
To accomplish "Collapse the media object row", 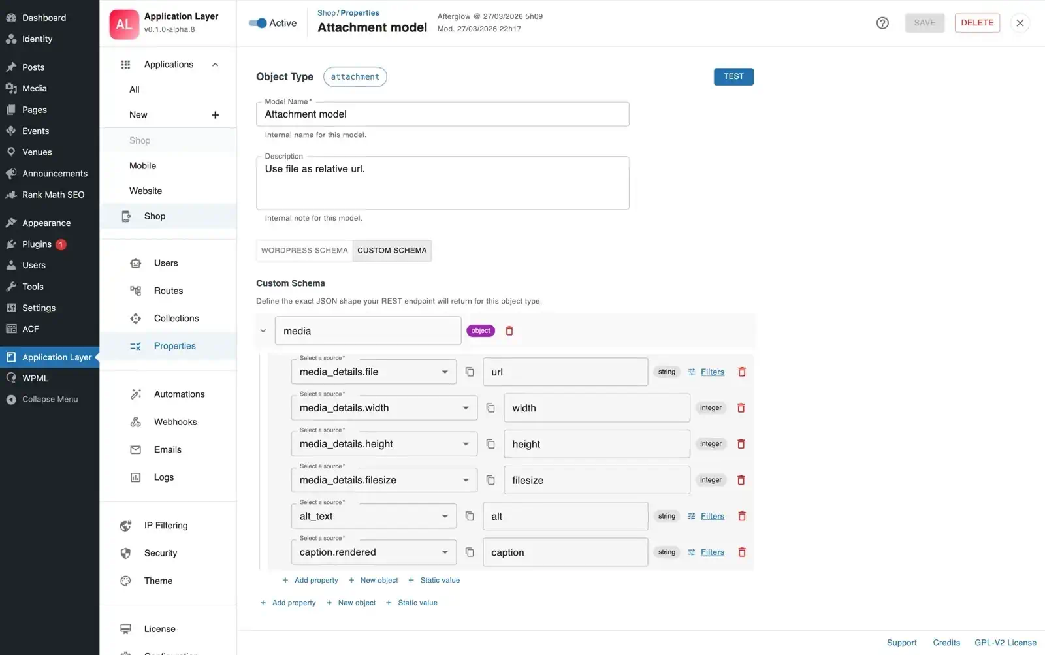I will 263,330.
